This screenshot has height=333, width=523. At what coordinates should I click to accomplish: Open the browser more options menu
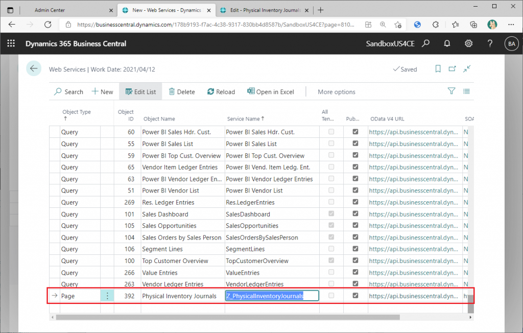[511, 25]
